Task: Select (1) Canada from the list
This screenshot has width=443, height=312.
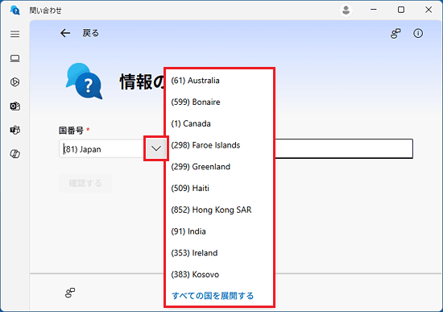Action: (220, 123)
